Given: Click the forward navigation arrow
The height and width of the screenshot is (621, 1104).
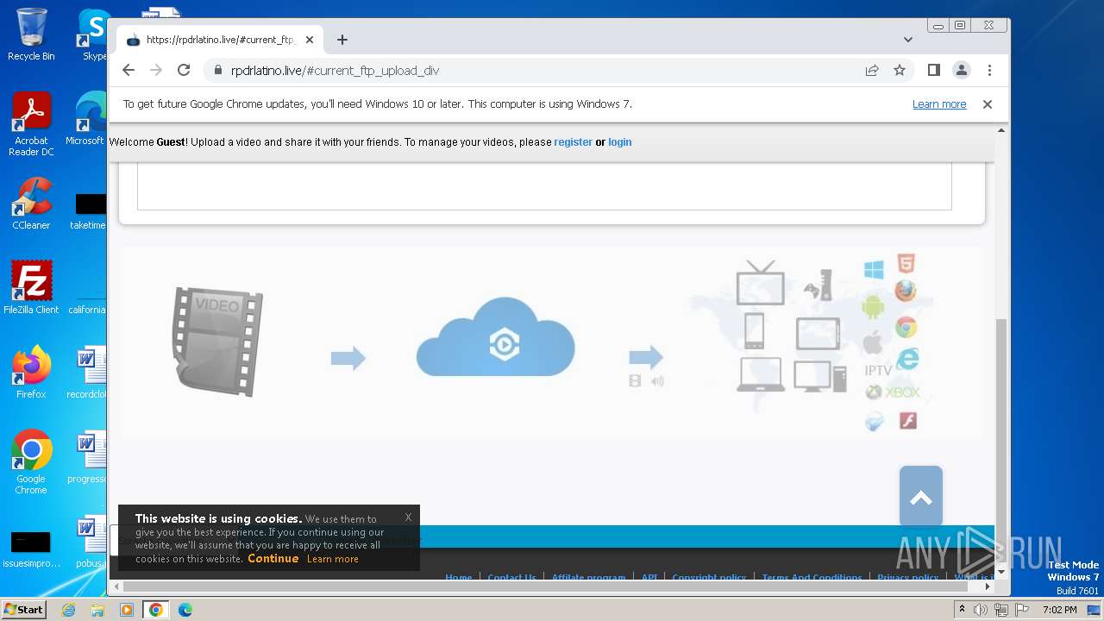Looking at the screenshot, I should 156,70.
